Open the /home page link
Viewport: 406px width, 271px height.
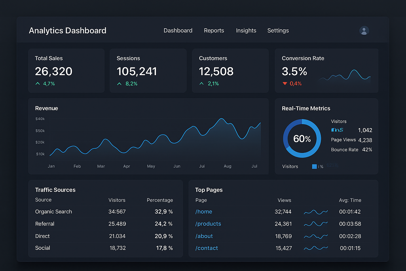tap(204, 212)
